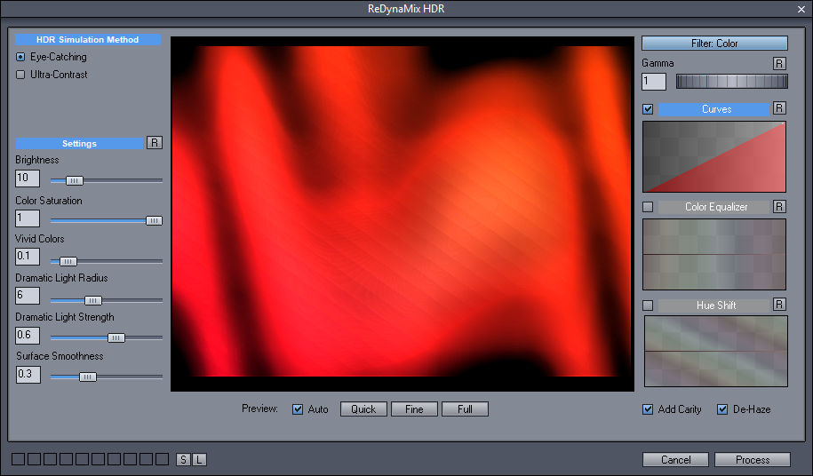Click the Gamma value field
Viewport: 813px width, 476px height.
click(x=654, y=82)
